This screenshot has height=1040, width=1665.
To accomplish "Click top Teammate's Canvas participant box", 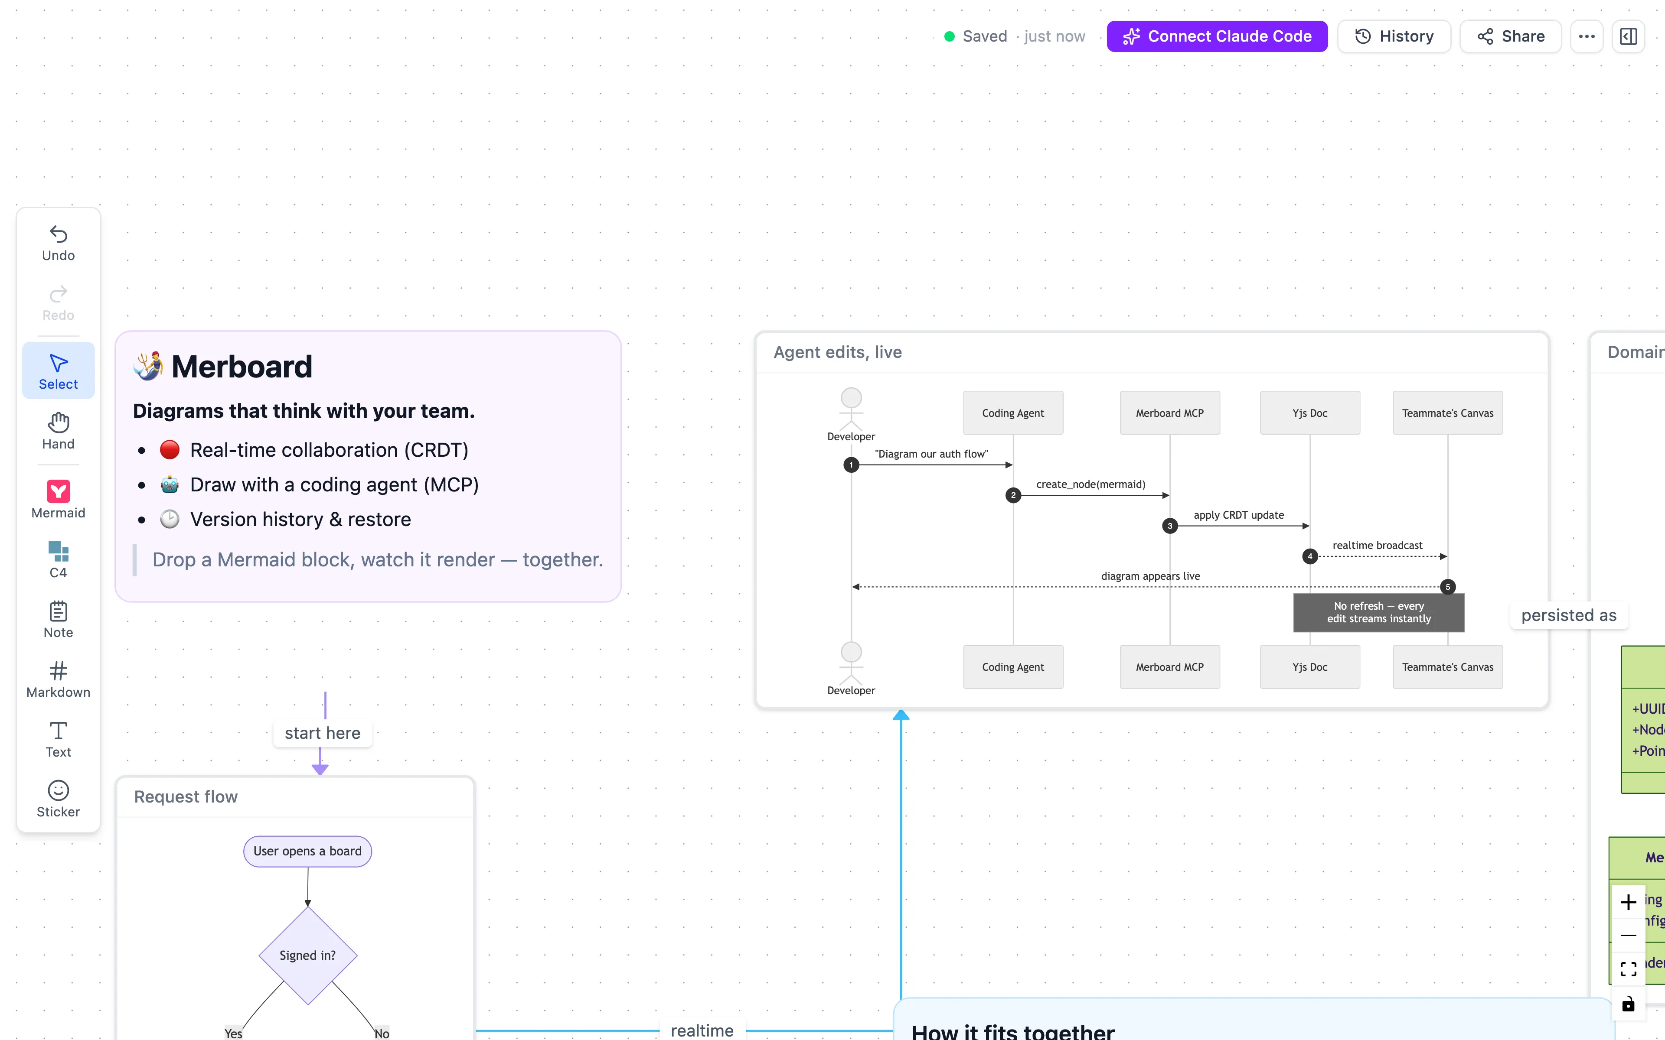I will (x=1448, y=413).
